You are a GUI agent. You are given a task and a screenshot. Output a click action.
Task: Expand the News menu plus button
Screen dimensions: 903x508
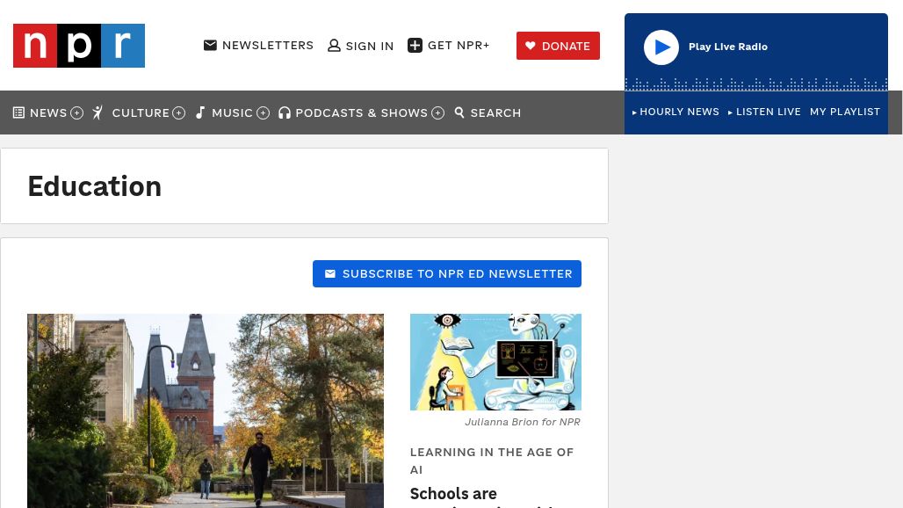tap(77, 112)
